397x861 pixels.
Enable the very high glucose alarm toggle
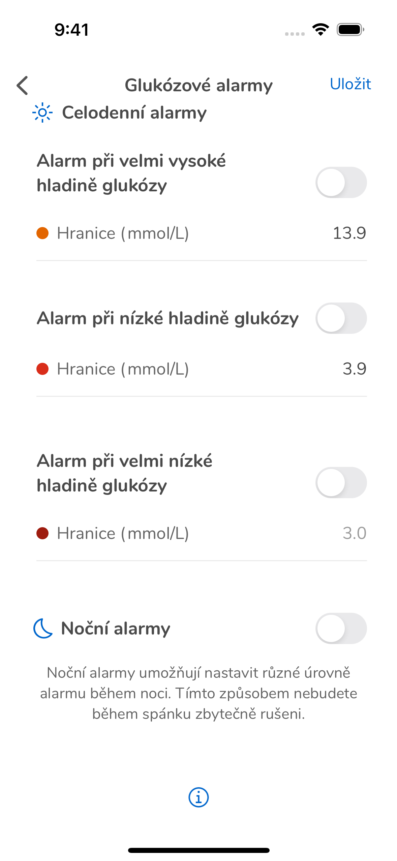click(341, 182)
